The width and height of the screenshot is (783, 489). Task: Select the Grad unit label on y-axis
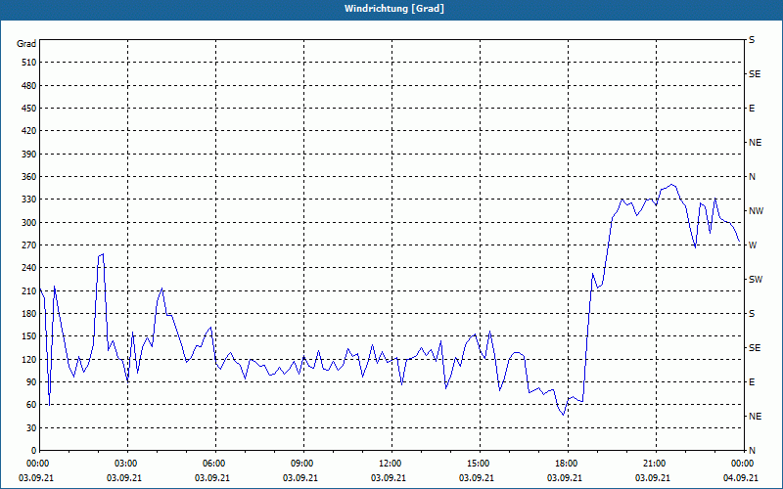26,44
